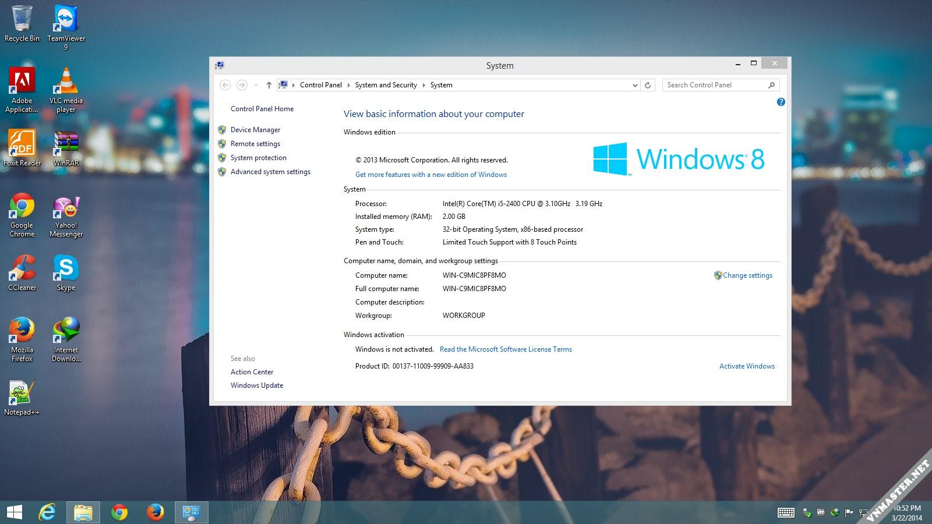This screenshot has height=524, width=932.
Task: Expand the chevron before Control Panel breadcrumb
Action: tap(294, 85)
